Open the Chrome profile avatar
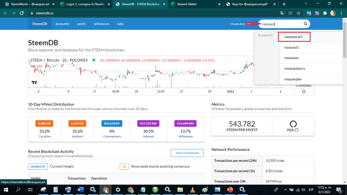 click(333, 13)
